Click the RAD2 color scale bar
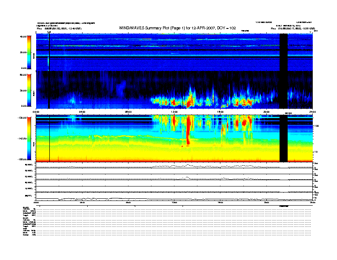Viewport: 337px width, 260px height. (29, 52)
